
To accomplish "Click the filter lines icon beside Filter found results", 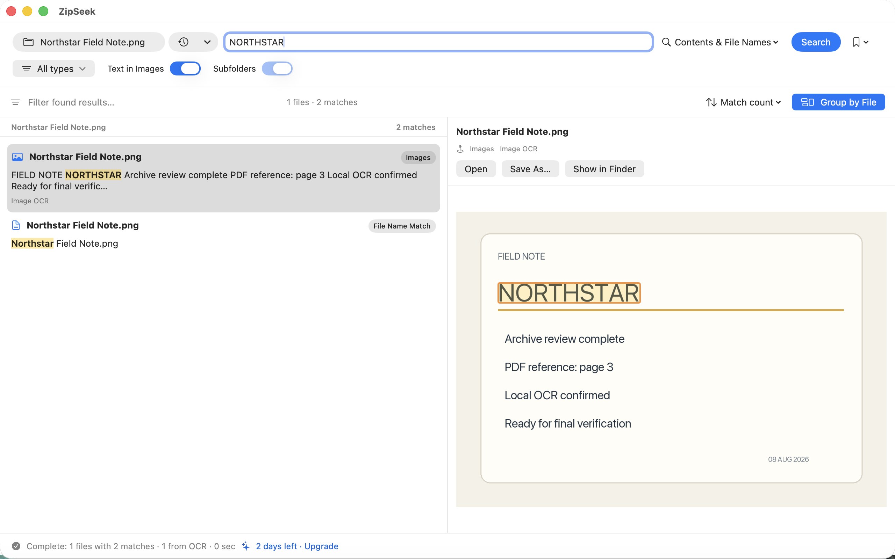I will pos(15,102).
